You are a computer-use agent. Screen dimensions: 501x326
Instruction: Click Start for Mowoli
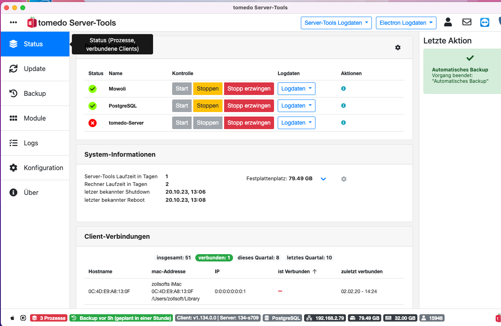pyautogui.click(x=182, y=89)
